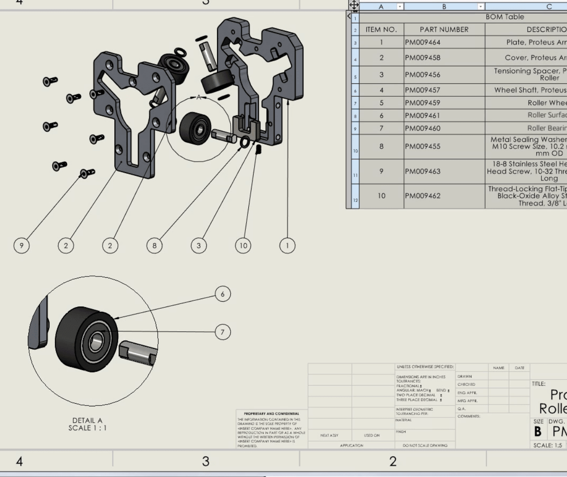Open column A dropdown arrow in BOM table

click(400, 7)
